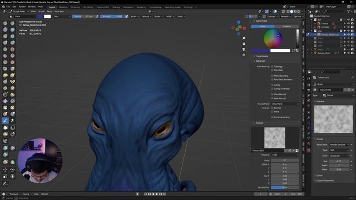356x200 pixels.
Task: Hide Retopo_BezierCurve with its eye icon
Action: click(x=349, y=34)
